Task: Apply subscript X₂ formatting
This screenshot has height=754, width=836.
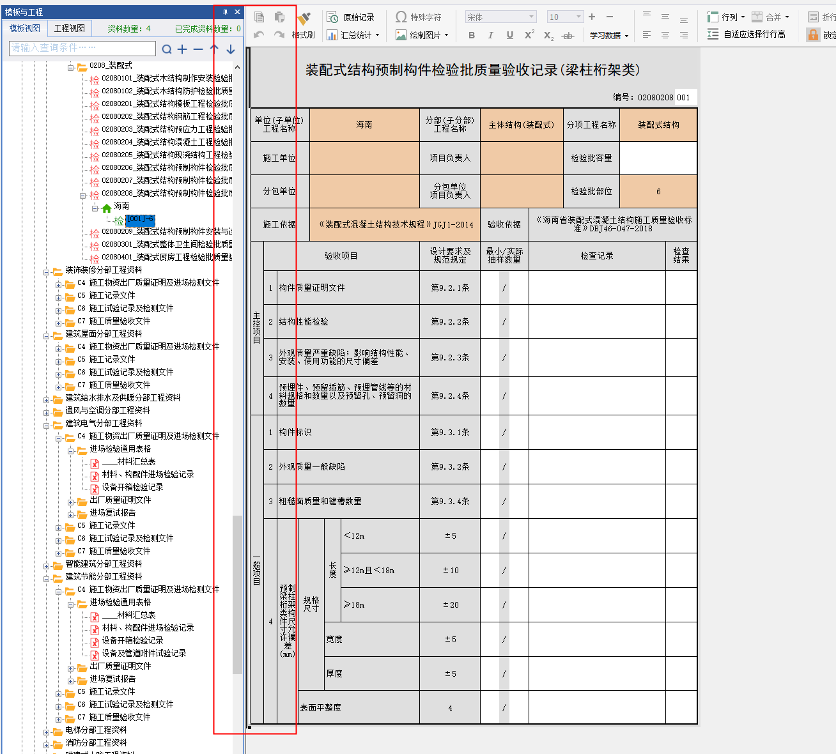Action: [548, 36]
